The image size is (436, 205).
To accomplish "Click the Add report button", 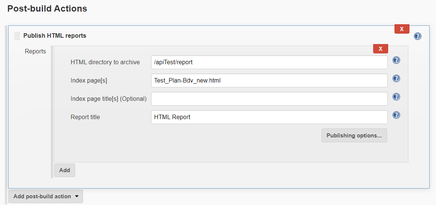I will tap(65, 170).
